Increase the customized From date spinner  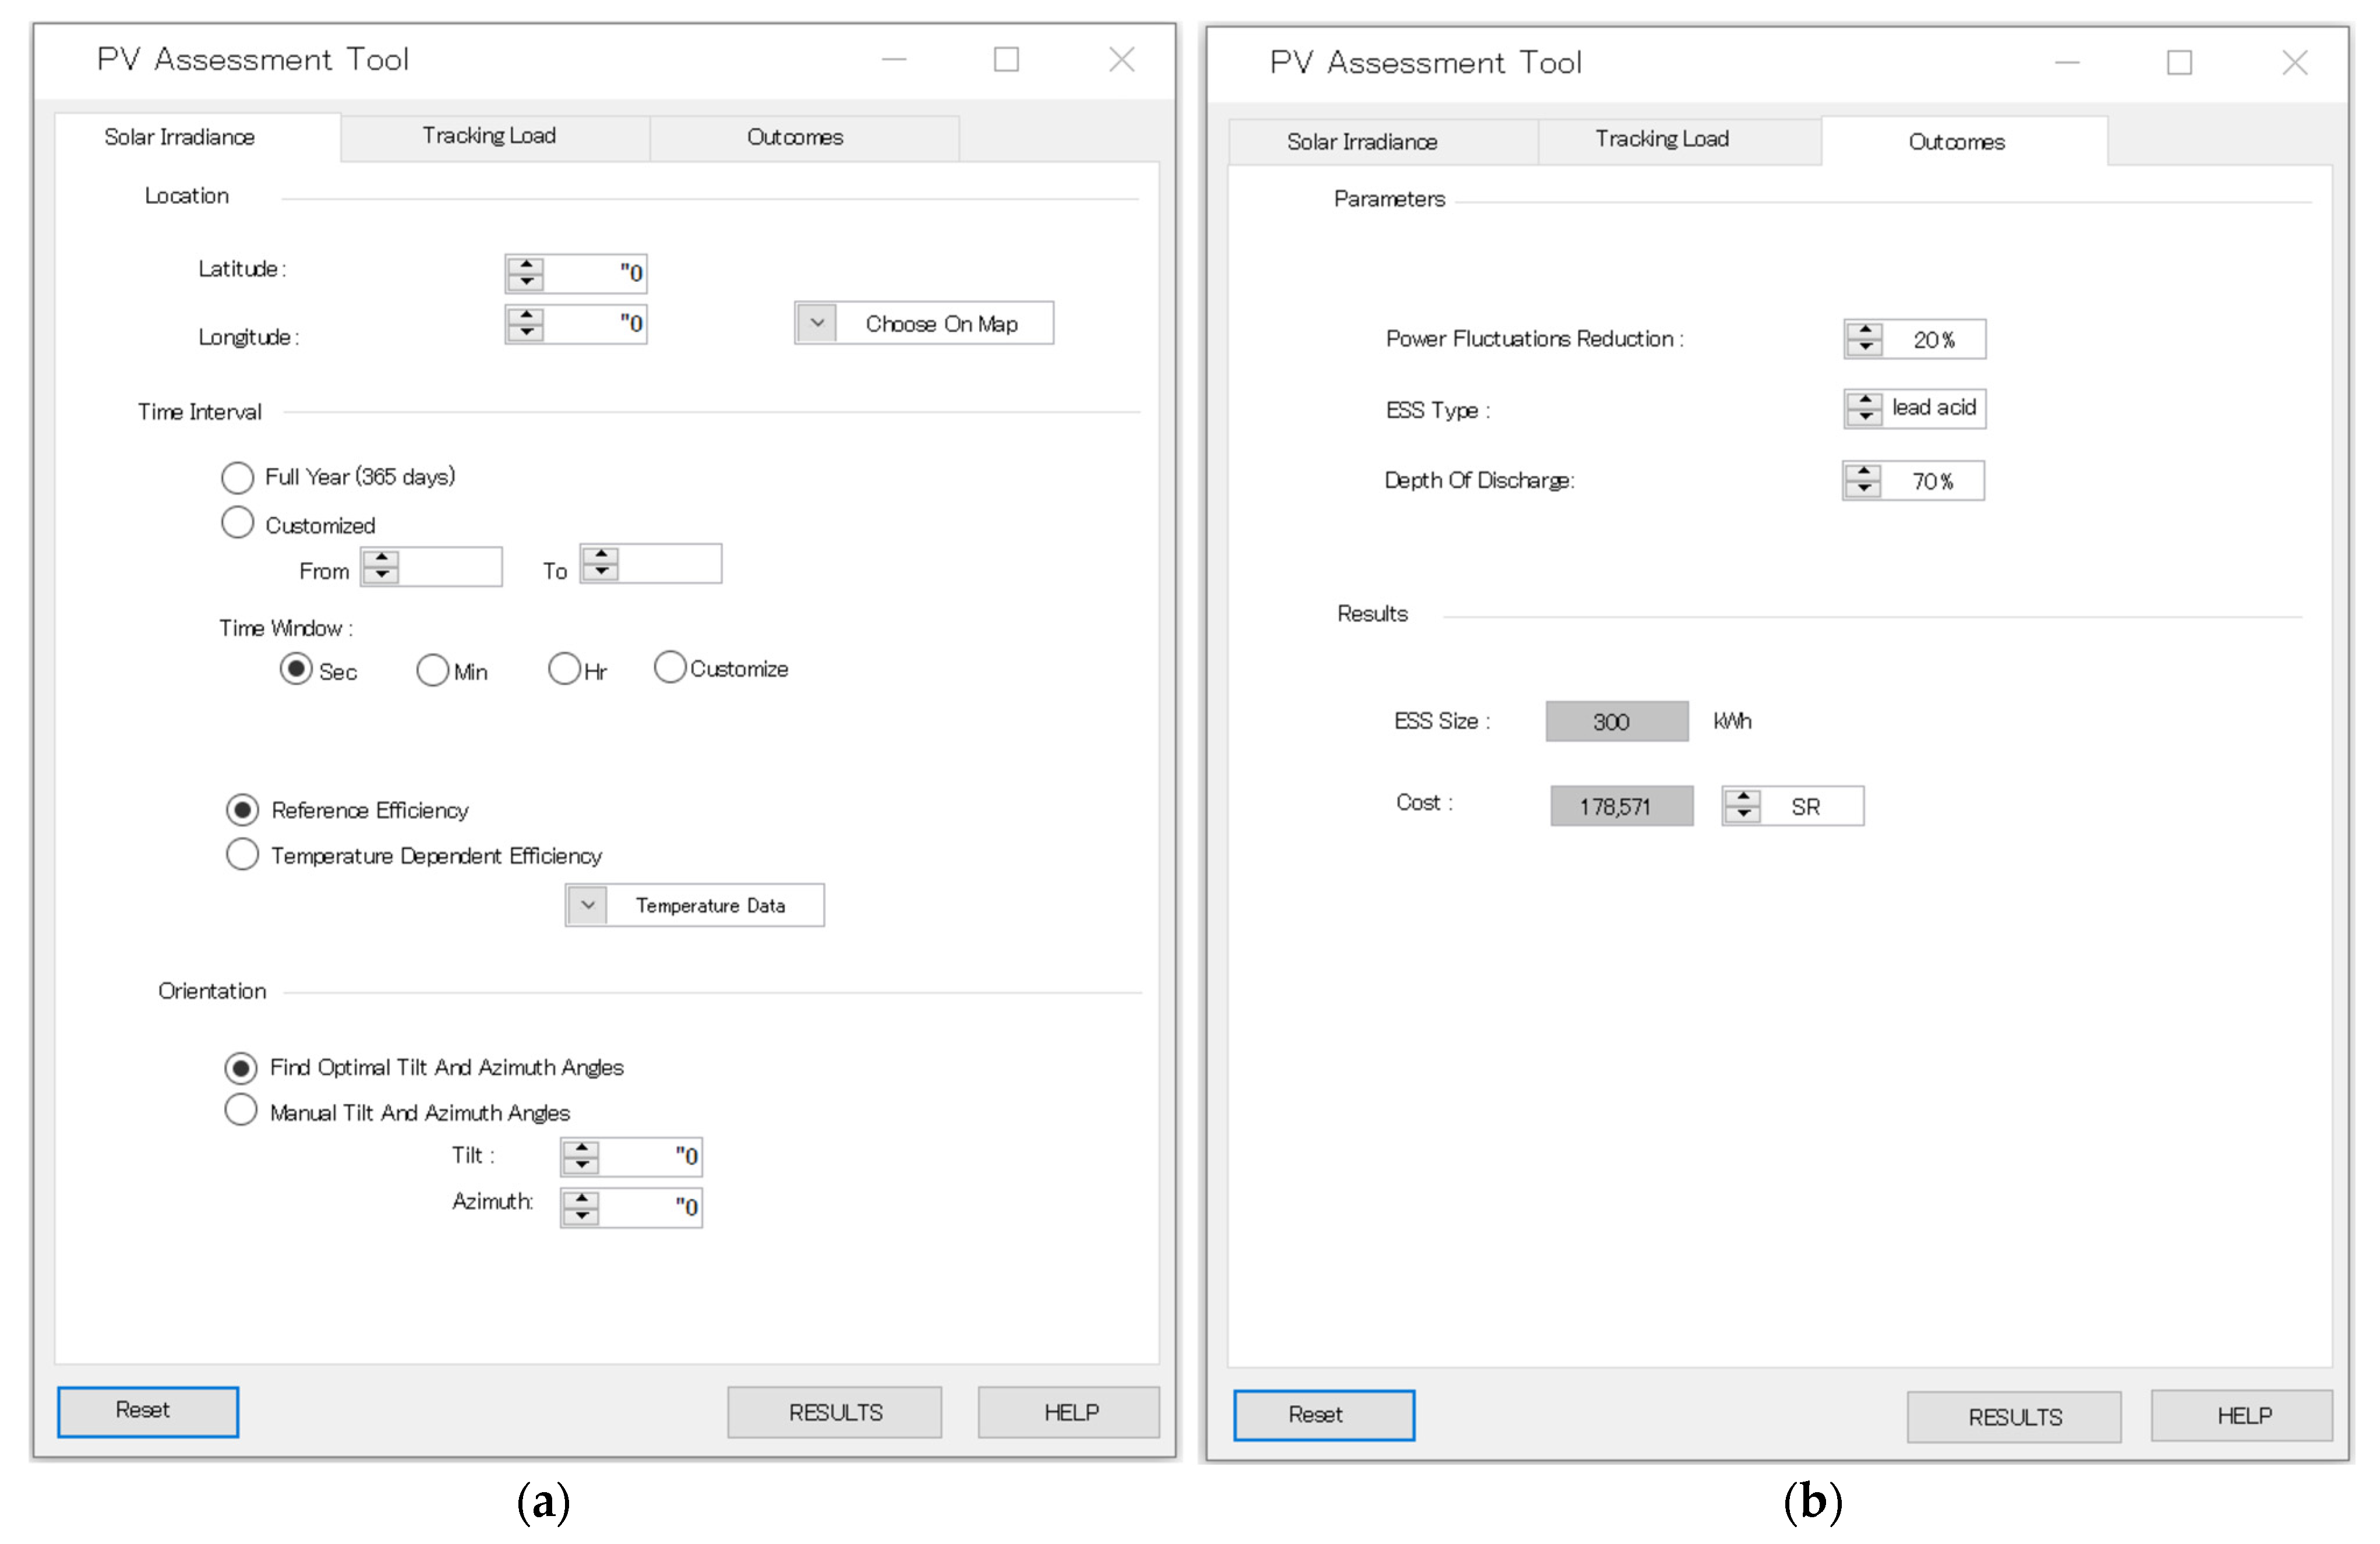tap(381, 558)
